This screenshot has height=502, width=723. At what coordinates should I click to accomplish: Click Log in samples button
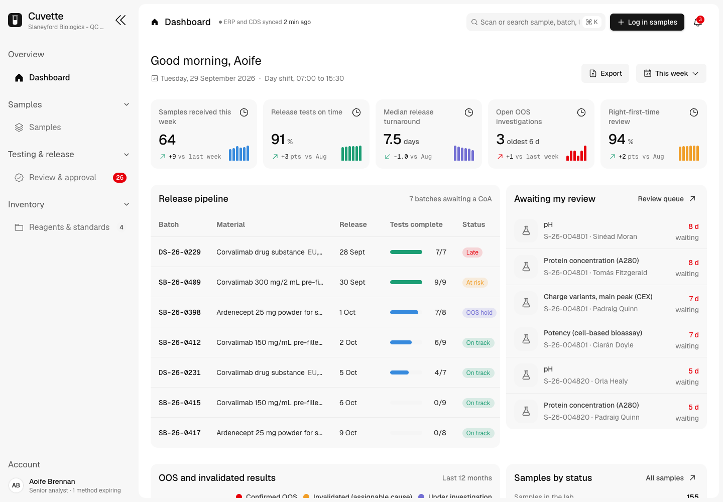tap(647, 22)
